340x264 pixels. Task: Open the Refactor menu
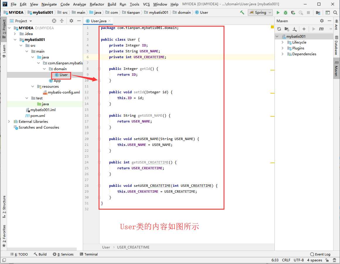(x=97, y=4)
